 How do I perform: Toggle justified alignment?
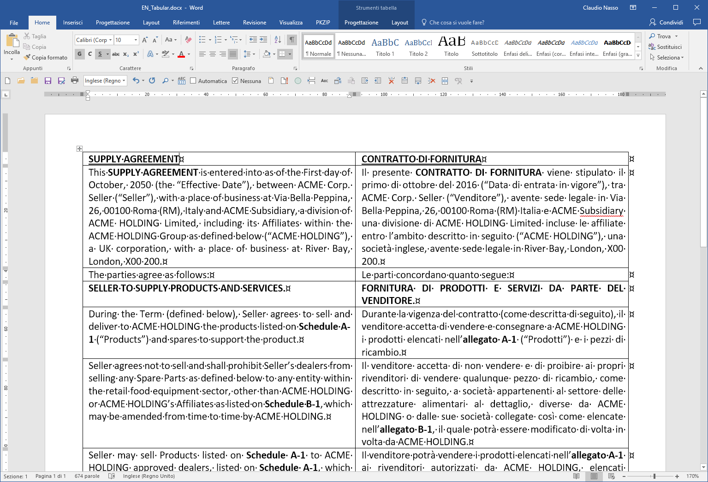233,54
